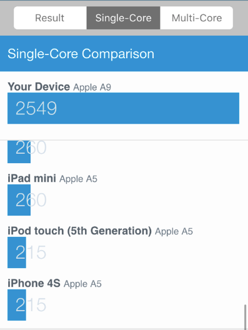Click the vertical scrollbar thumb
This screenshot has width=248, height=330.
point(245,317)
